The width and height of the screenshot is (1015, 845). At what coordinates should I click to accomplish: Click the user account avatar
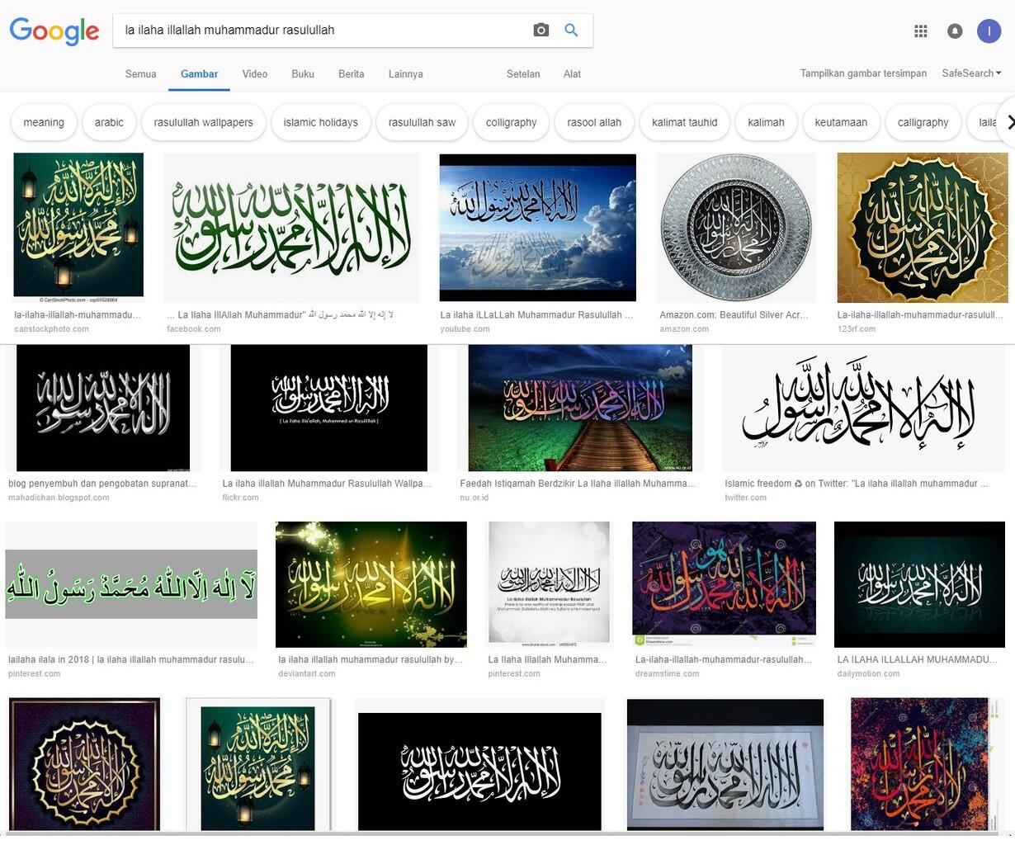989,31
